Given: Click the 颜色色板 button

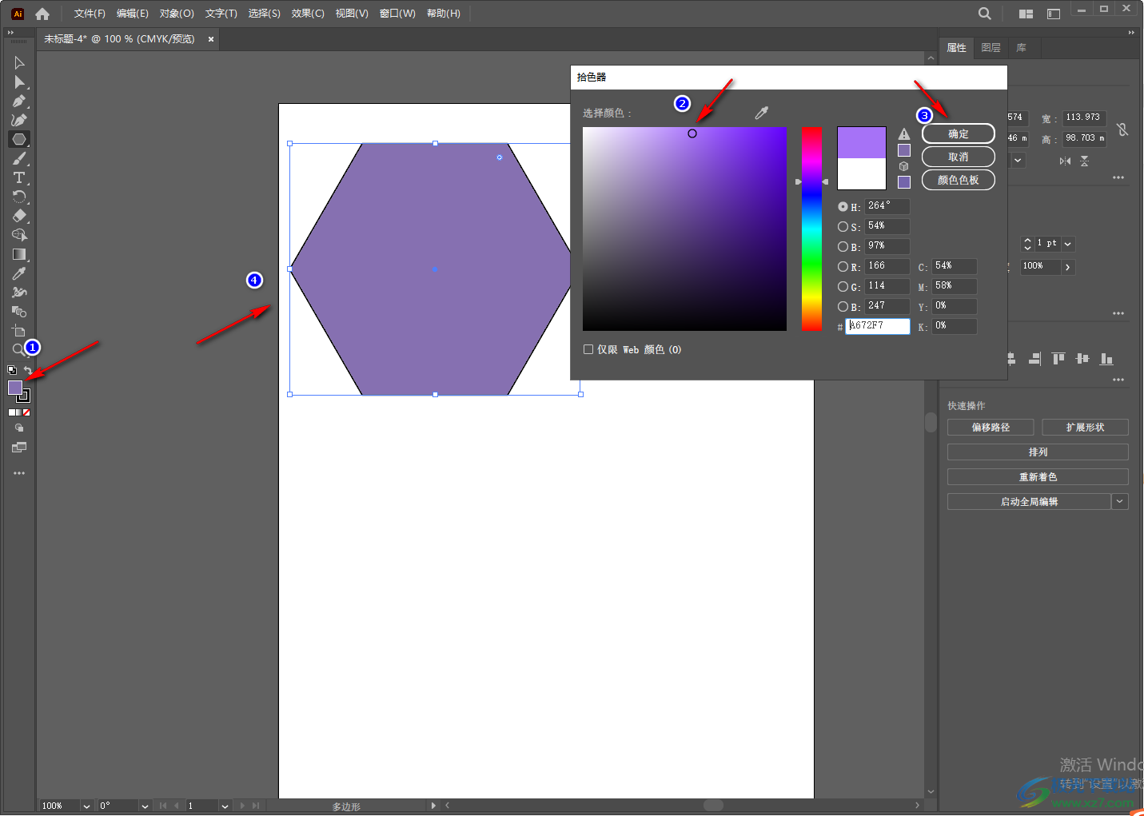Looking at the screenshot, I should [x=958, y=181].
